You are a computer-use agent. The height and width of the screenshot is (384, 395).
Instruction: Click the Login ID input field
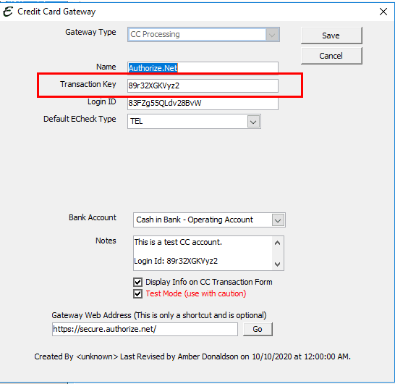[203, 103]
